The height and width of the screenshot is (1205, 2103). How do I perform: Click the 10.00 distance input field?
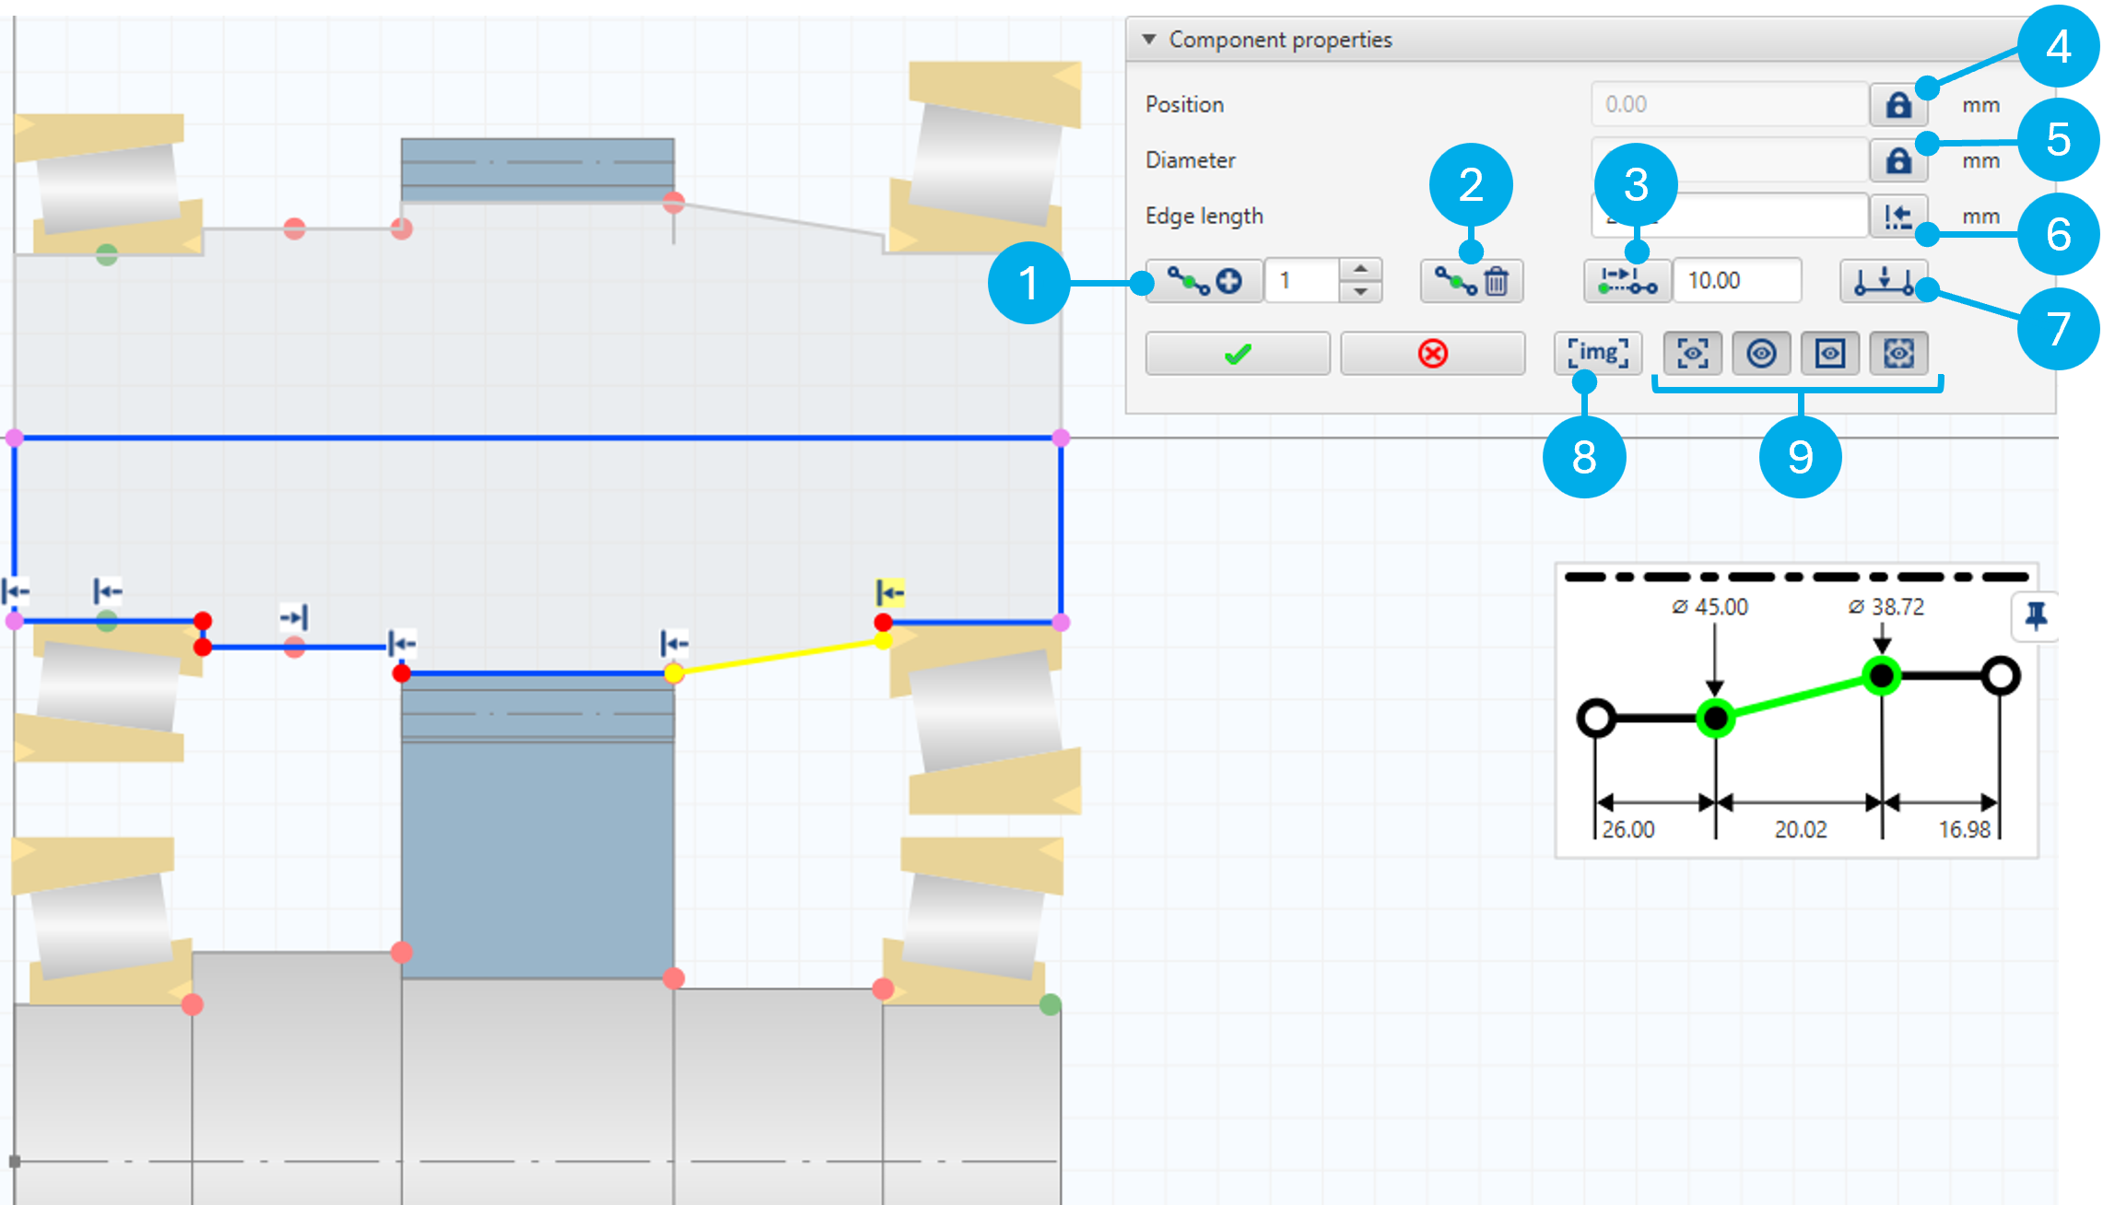point(1736,281)
